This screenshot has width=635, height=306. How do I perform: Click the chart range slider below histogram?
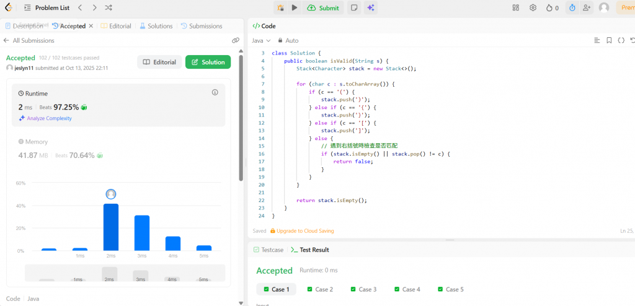click(x=125, y=273)
